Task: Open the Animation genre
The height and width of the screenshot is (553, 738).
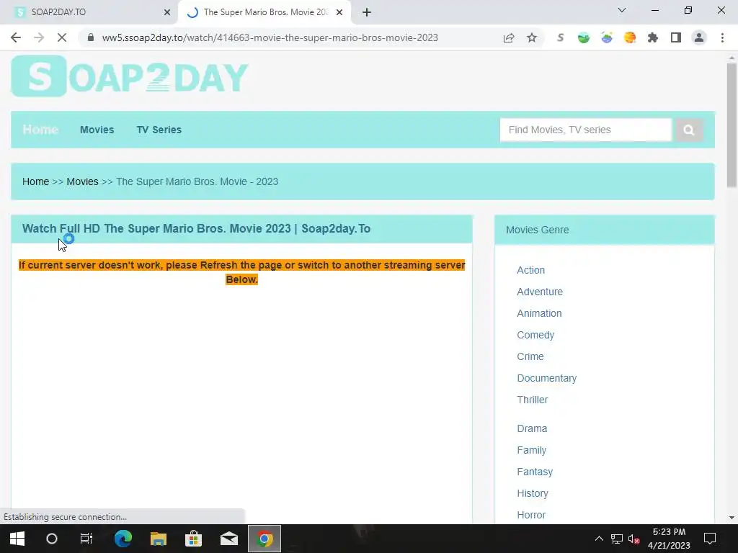Action: point(539,313)
